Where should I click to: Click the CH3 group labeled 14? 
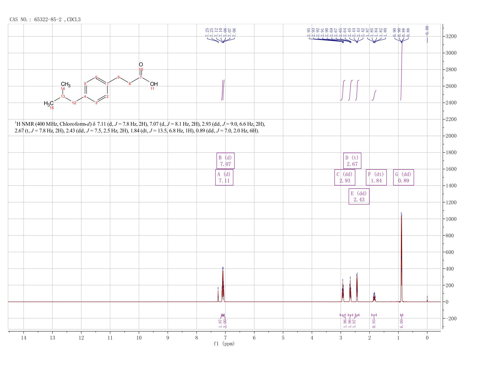pos(65,85)
